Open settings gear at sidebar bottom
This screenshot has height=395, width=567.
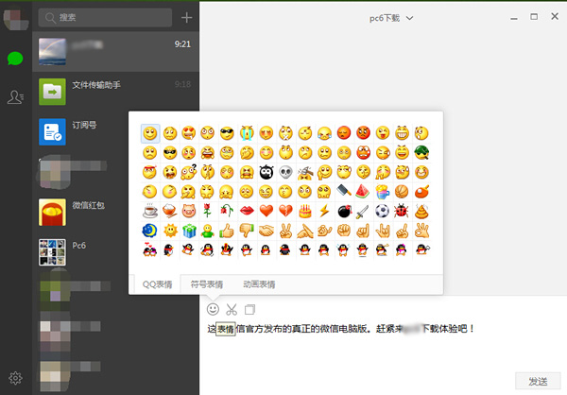(15, 378)
